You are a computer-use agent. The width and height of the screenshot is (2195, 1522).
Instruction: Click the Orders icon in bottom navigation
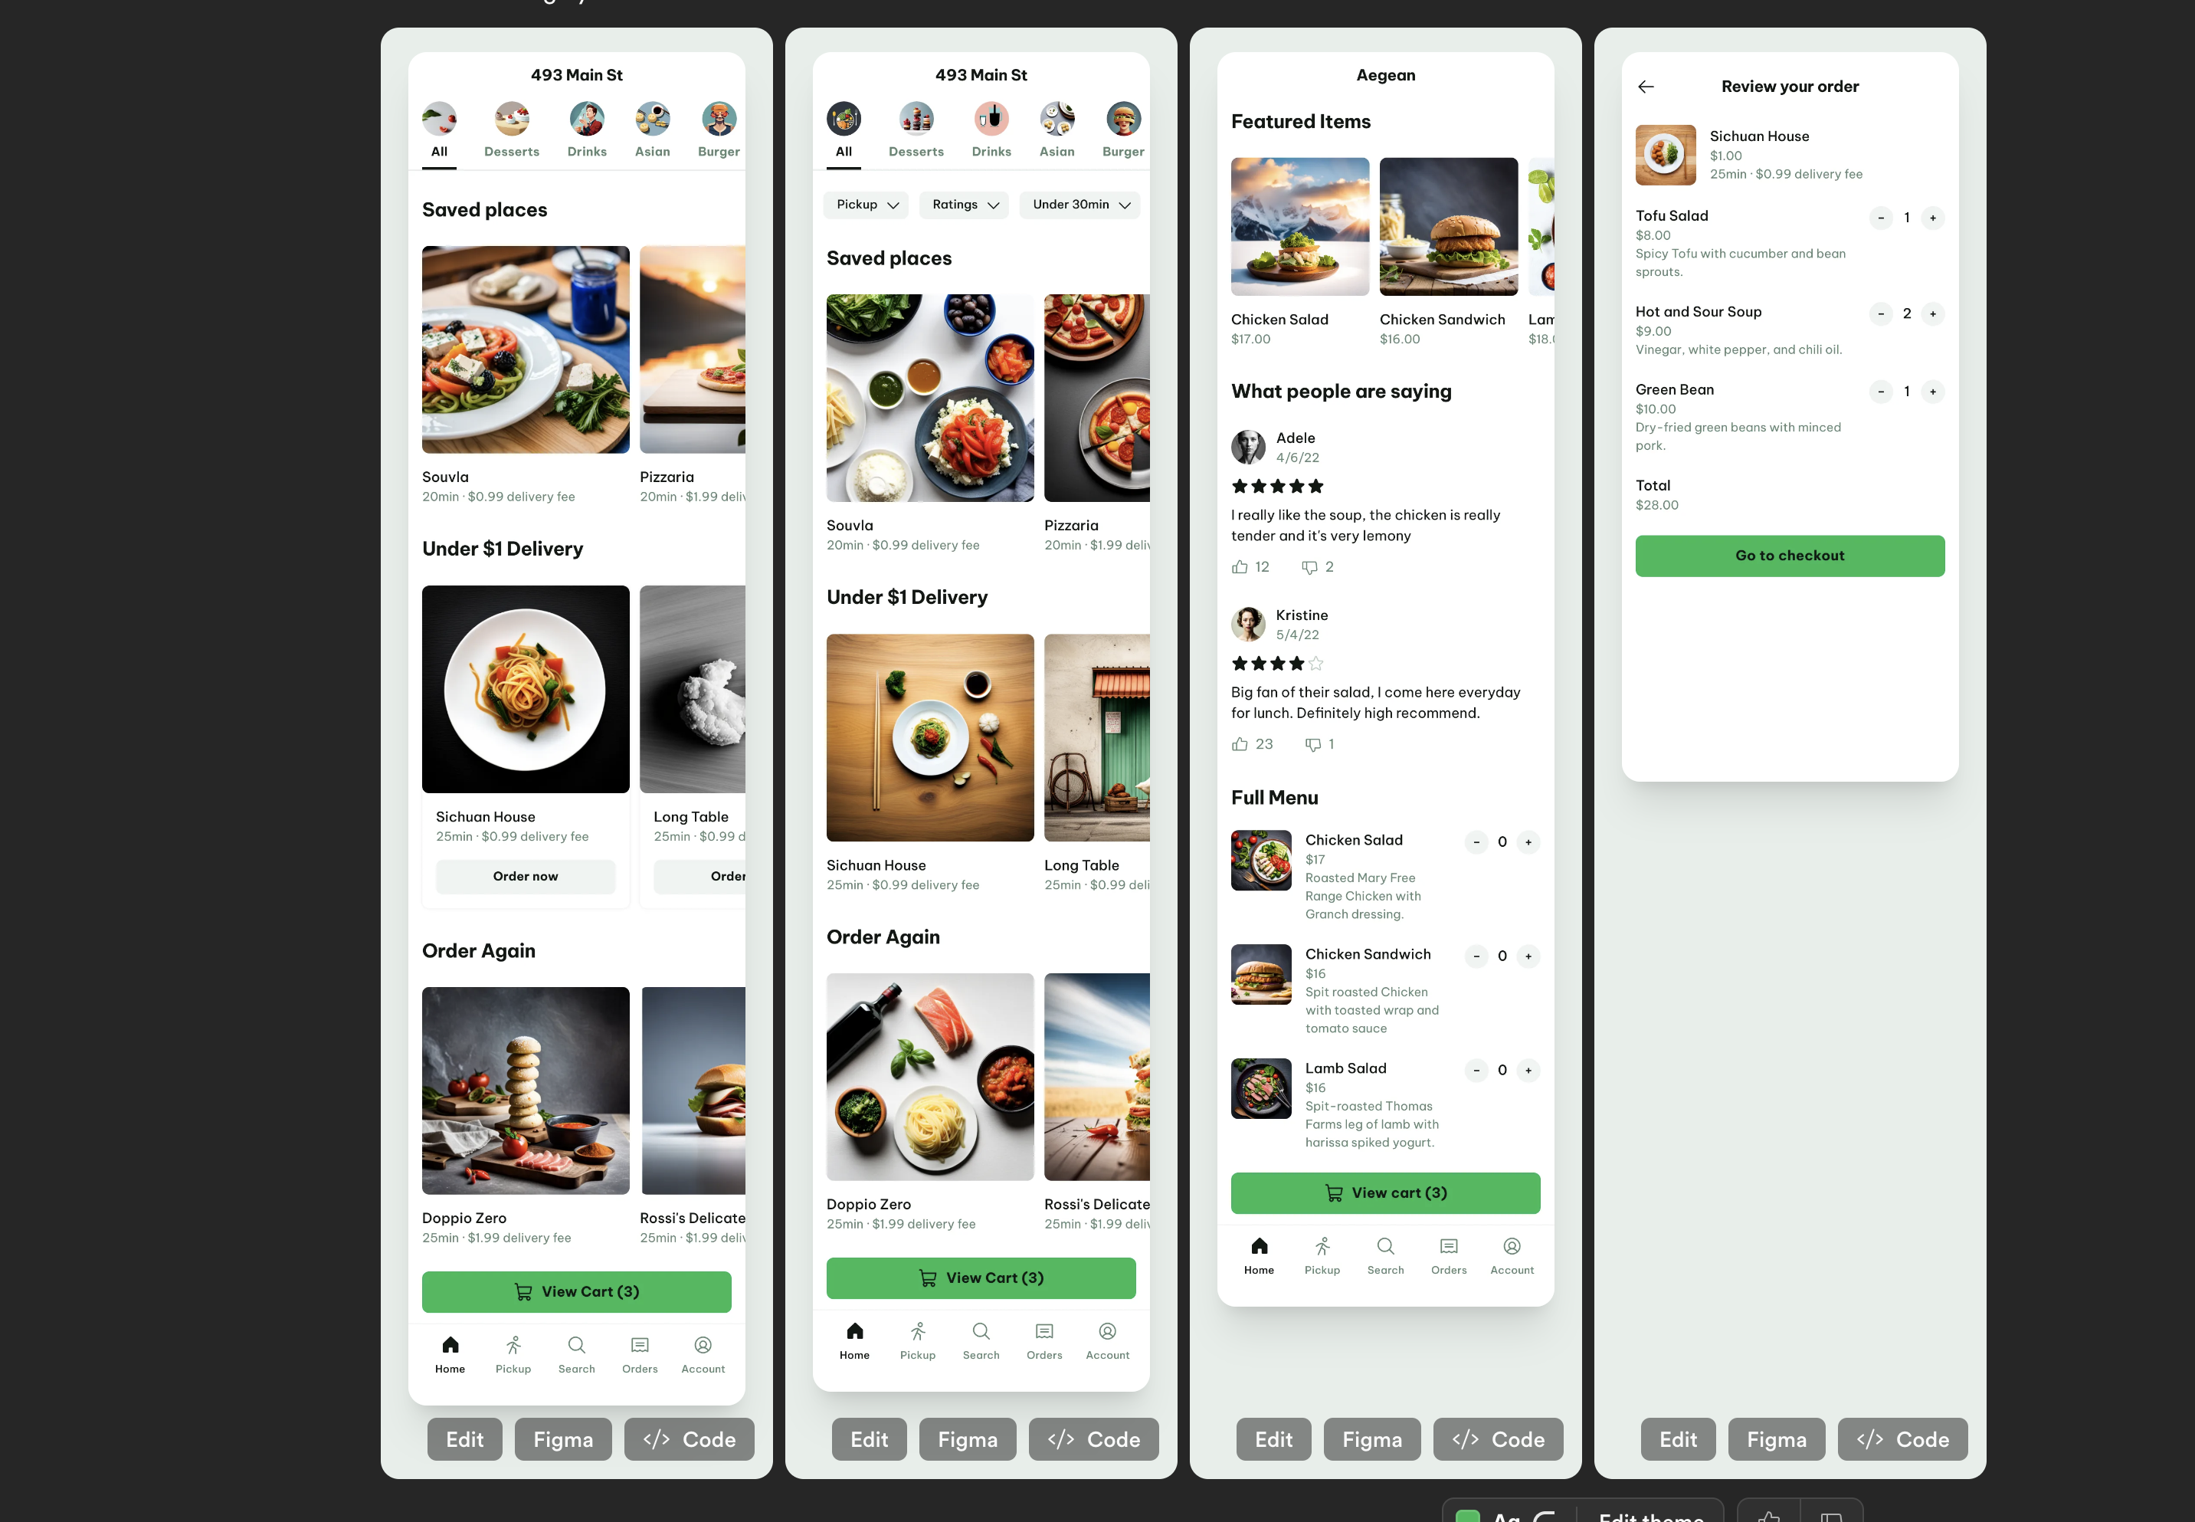pos(639,1345)
